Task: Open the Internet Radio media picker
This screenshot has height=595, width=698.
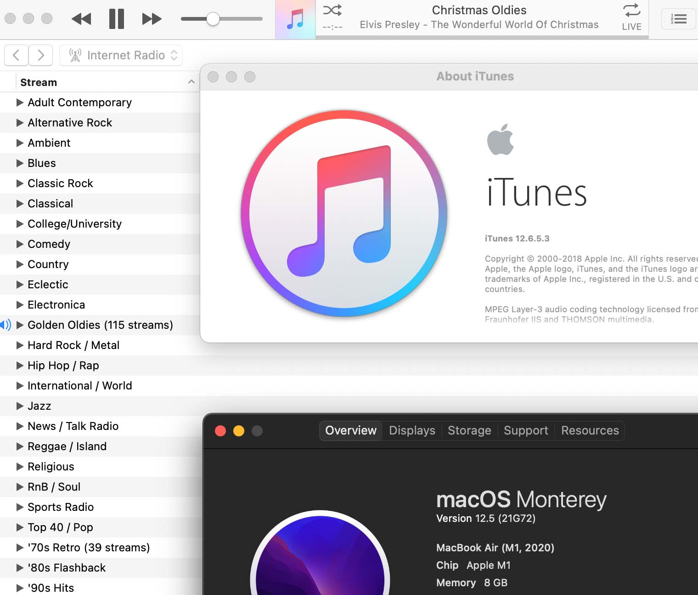Action: click(x=121, y=55)
